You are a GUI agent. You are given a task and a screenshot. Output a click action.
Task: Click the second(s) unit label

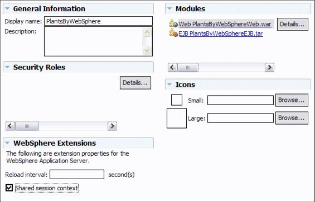click(122, 175)
